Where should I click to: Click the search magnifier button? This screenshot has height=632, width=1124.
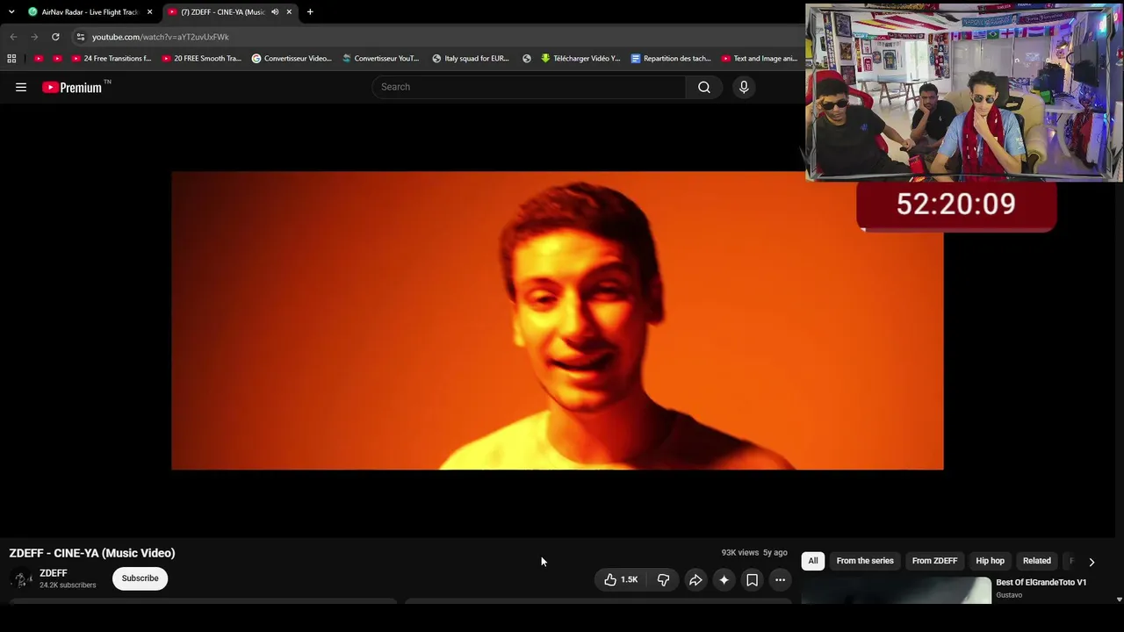click(x=704, y=87)
